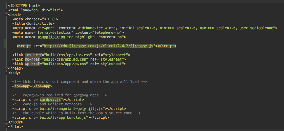284x131 pixels.
Task: Fold at the closing html tag marker
Action: (7, 127)
